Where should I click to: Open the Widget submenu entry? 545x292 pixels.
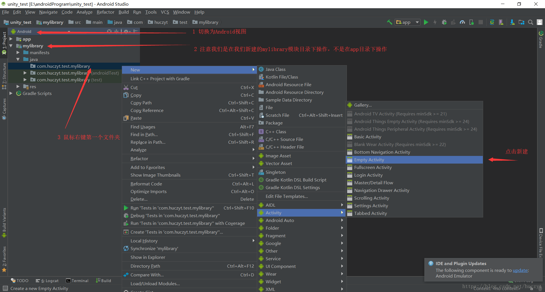302,282
